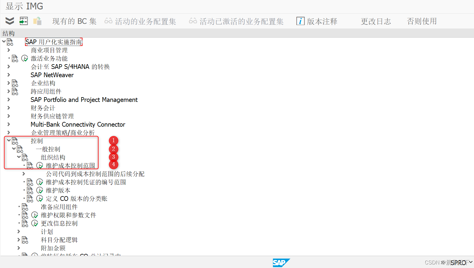The width and height of the screenshot is (474, 268).
Task: Open documentation icon for 维护成本控制范围
Action: pyautogui.click(x=30, y=166)
